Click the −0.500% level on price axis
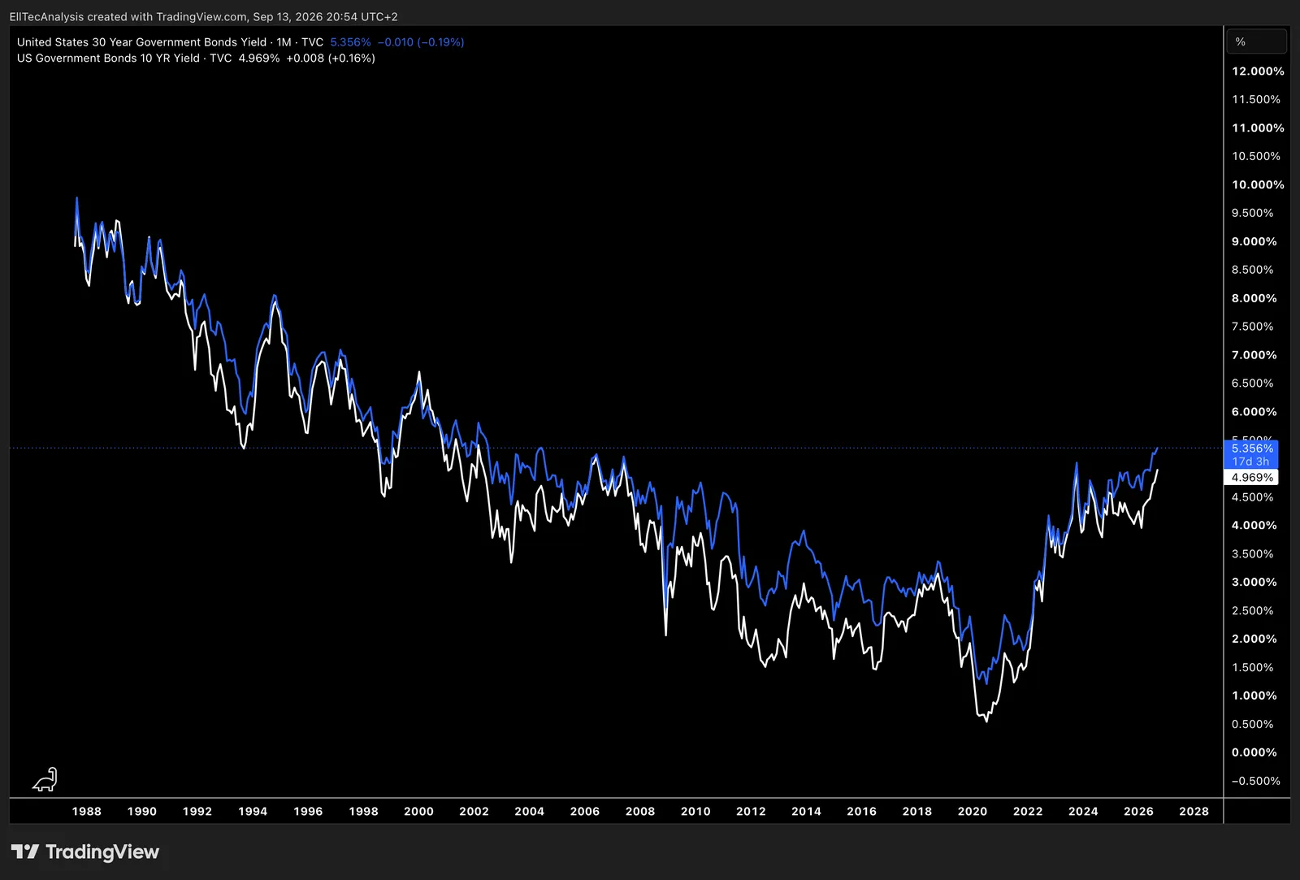1300x880 pixels. coord(1256,781)
